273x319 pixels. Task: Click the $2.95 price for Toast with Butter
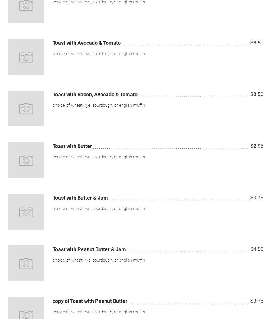coord(257,146)
